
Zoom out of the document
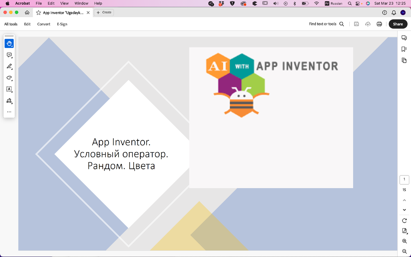point(404,251)
